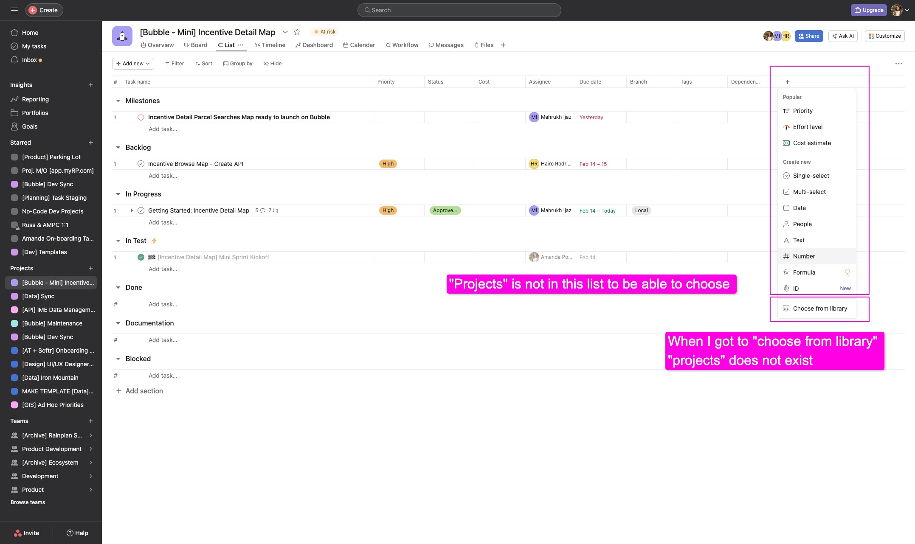Expand subtasks of Getting Started task
915x544 pixels.
[x=132, y=210]
